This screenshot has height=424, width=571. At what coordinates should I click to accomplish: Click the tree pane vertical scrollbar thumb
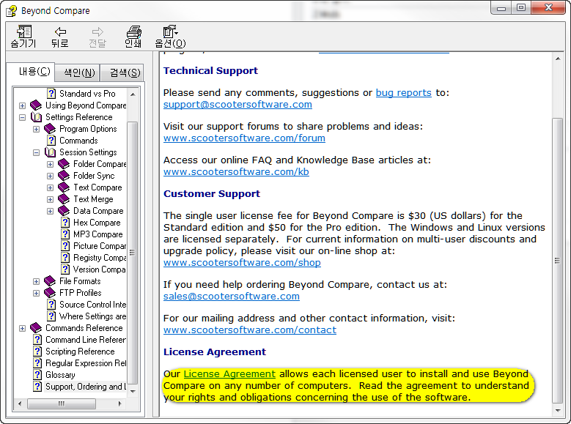point(133,253)
